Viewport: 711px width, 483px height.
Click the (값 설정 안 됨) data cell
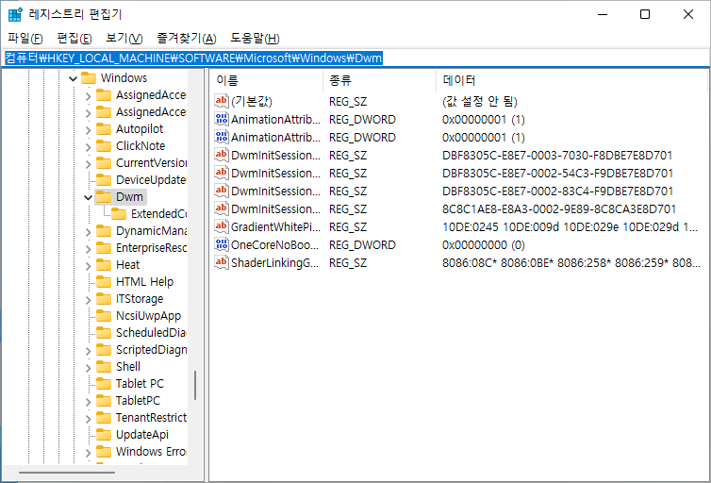point(480,102)
